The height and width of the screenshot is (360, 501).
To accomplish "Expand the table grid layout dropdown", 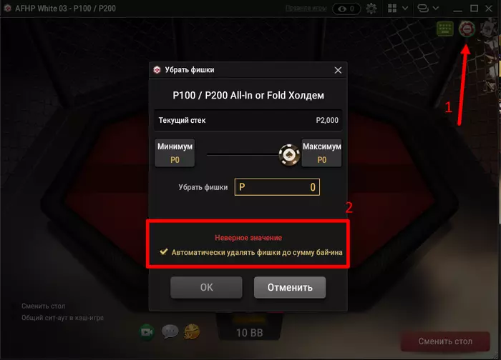I will (405, 9).
